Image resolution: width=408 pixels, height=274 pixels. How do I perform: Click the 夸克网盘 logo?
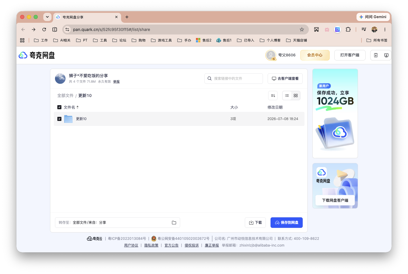[37, 55]
